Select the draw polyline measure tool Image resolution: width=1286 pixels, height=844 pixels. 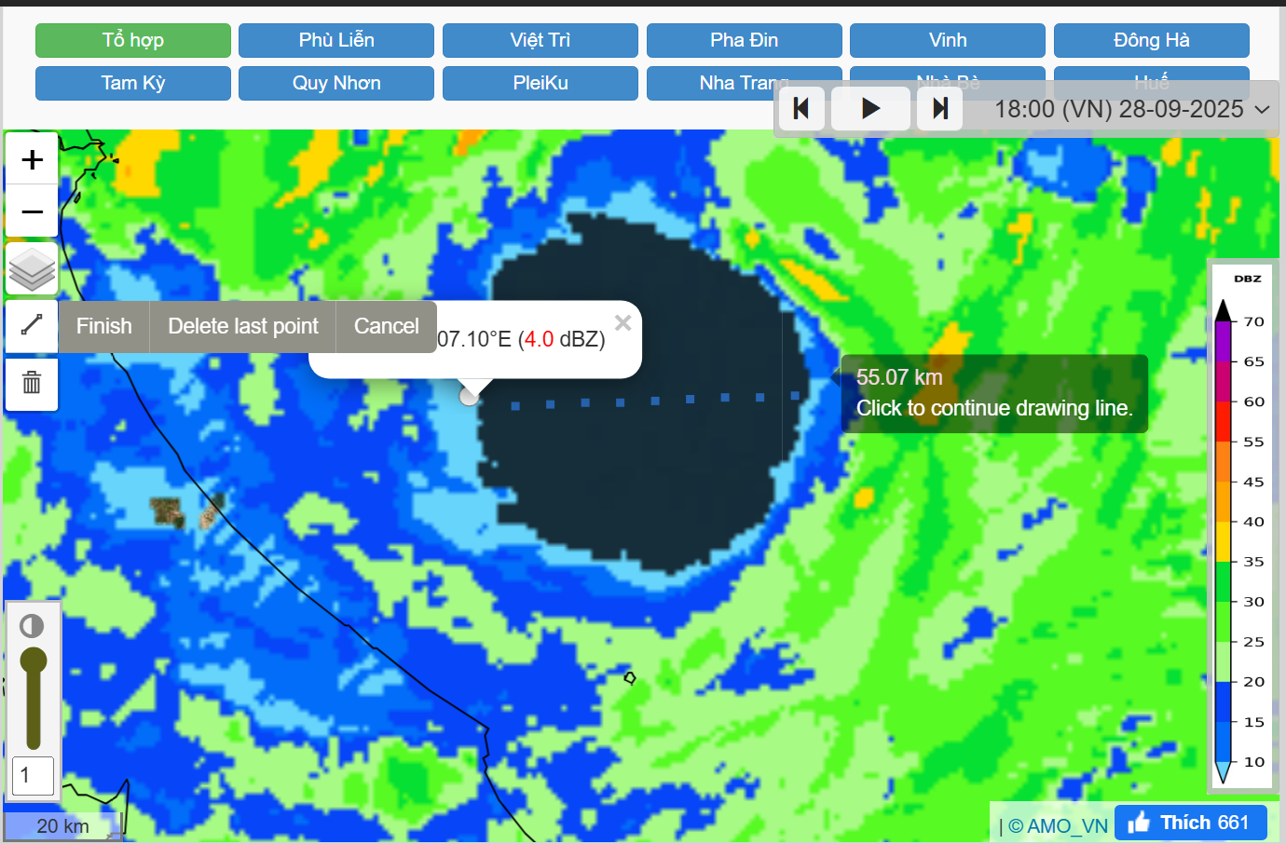tap(32, 325)
